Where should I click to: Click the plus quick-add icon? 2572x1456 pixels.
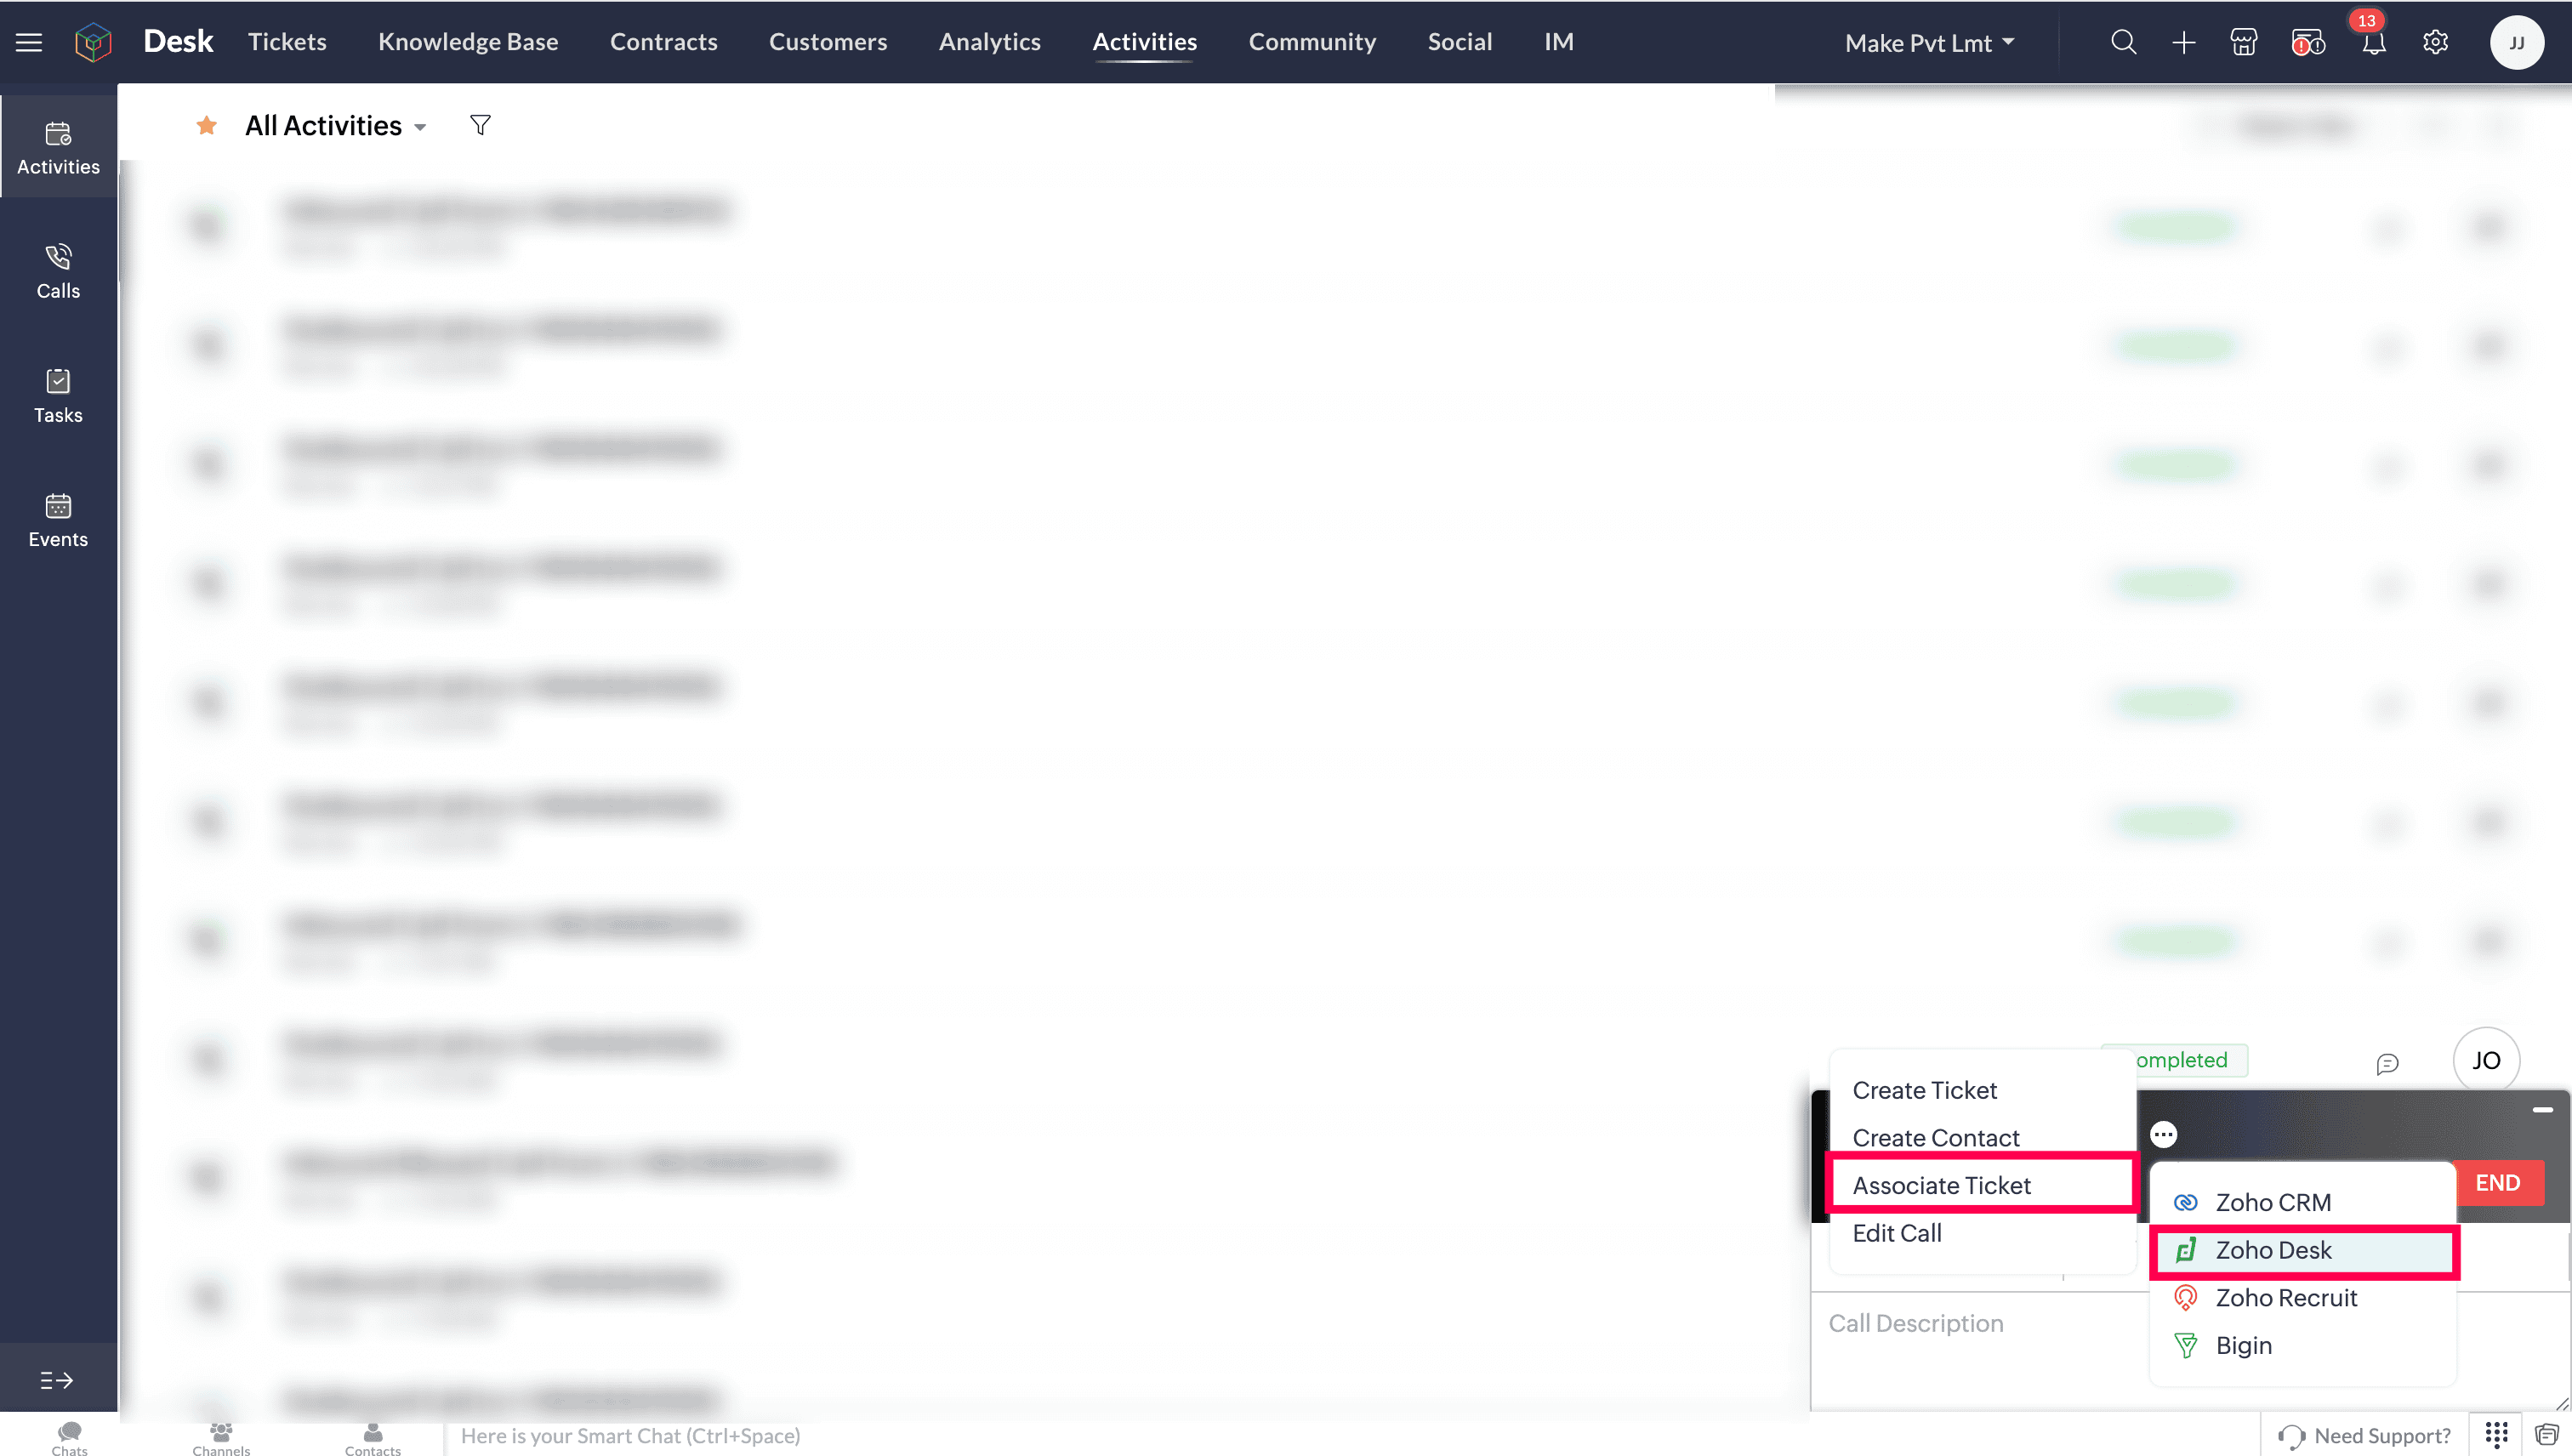coord(2184,42)
